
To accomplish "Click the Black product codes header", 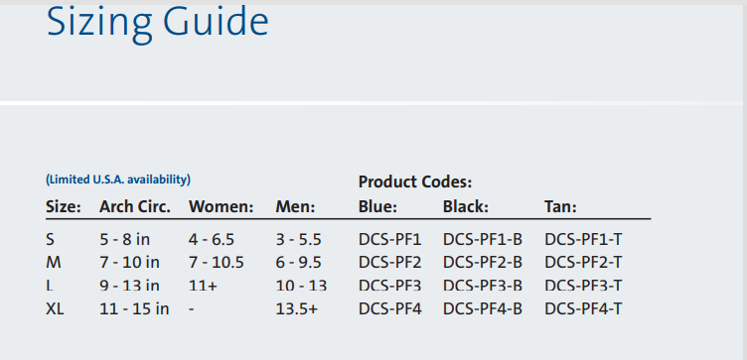I will tap(466, 207).
